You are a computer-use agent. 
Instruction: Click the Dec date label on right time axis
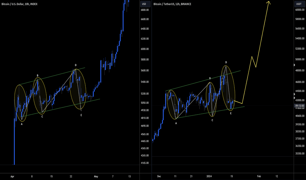[x=159, y=176]
